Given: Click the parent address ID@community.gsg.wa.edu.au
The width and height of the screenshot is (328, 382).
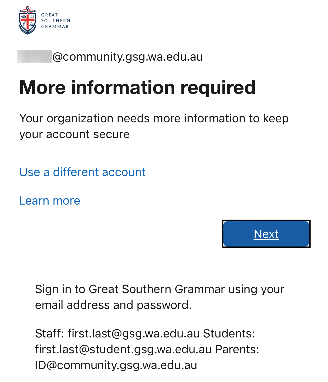Looking at the screenshot, I should coord(116,365).
